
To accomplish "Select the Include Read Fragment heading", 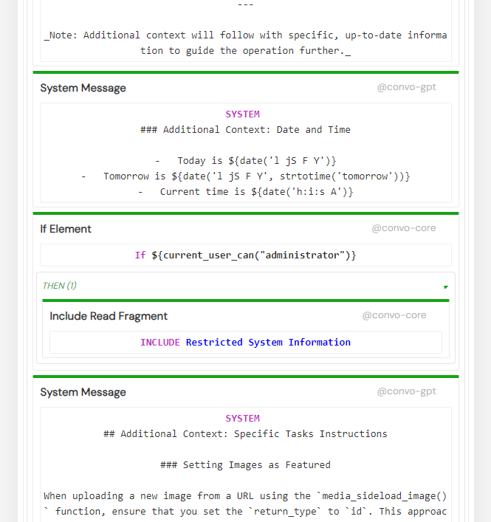I will point(109,316).
